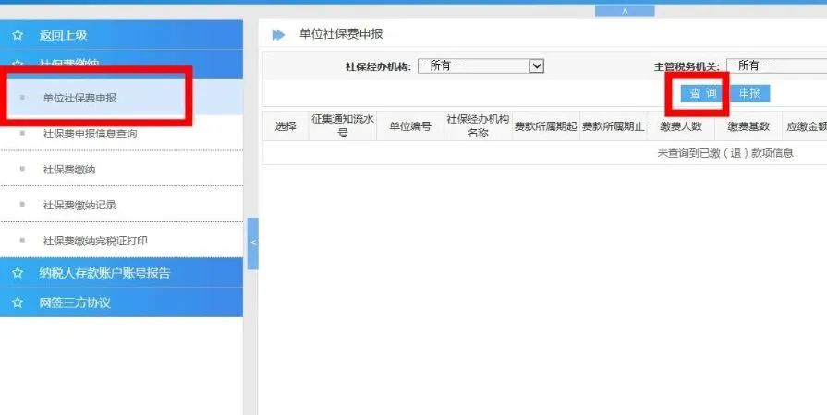Click the star icon beside 返回上级
The height and width of the screenshot is (415, 827).
pos(18,35)
